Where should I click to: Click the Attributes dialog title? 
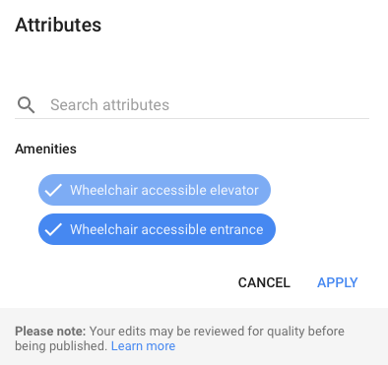coord(58,25)
